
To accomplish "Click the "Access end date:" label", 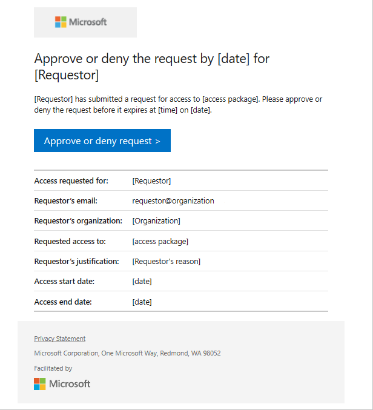I will pos(62,302).
